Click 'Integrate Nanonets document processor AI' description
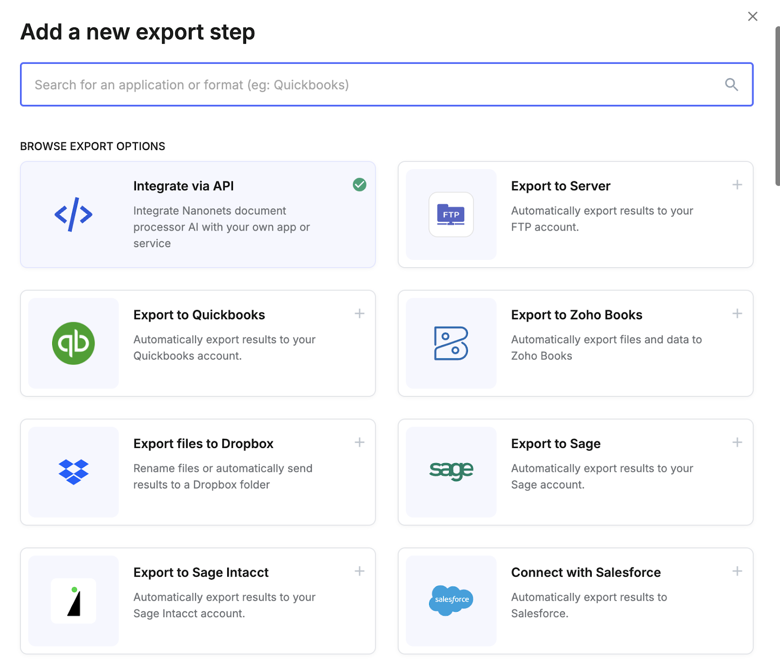 pos(222,227)
